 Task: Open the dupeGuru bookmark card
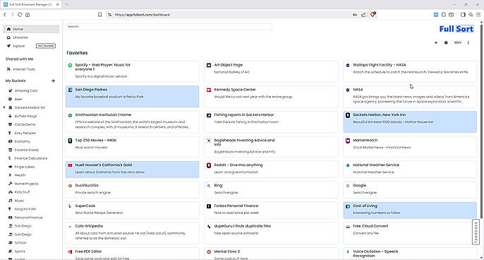(271, 232)
